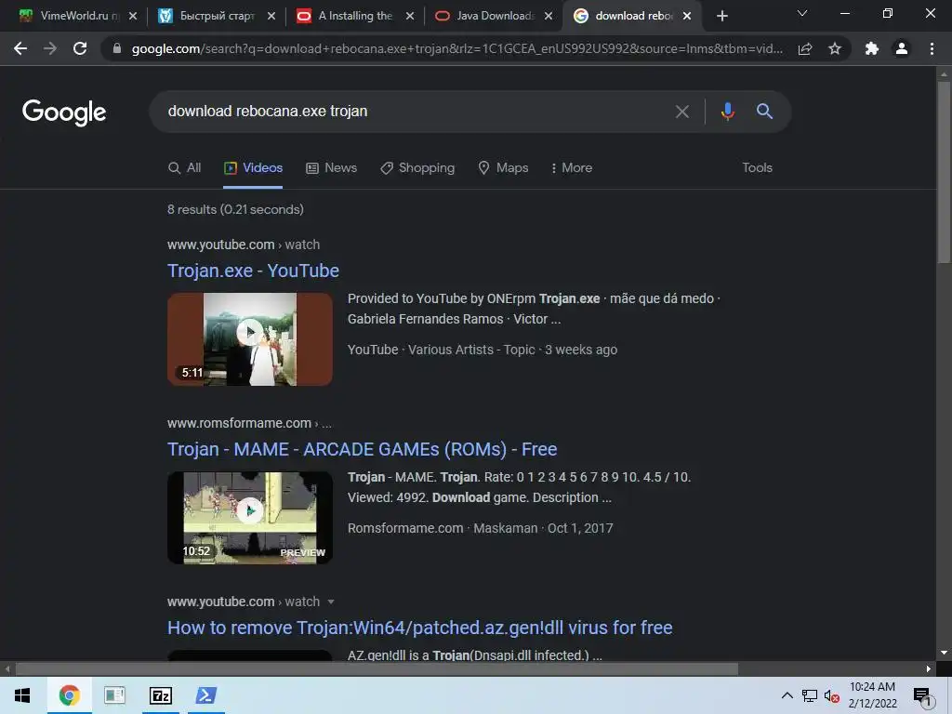Share this page from the address bar
The width and height of the screenshot is (952, 714).
click(805, 48)
